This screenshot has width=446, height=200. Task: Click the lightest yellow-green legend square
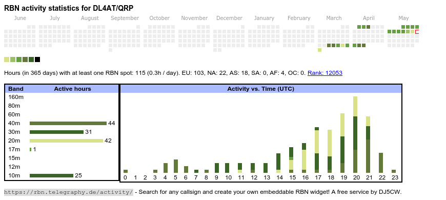point(7,59)
